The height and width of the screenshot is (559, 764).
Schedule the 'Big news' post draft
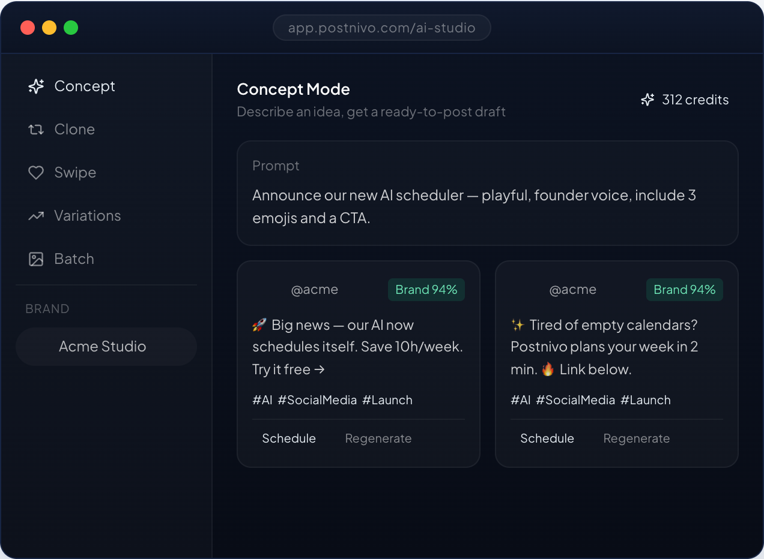click(289, 438)
